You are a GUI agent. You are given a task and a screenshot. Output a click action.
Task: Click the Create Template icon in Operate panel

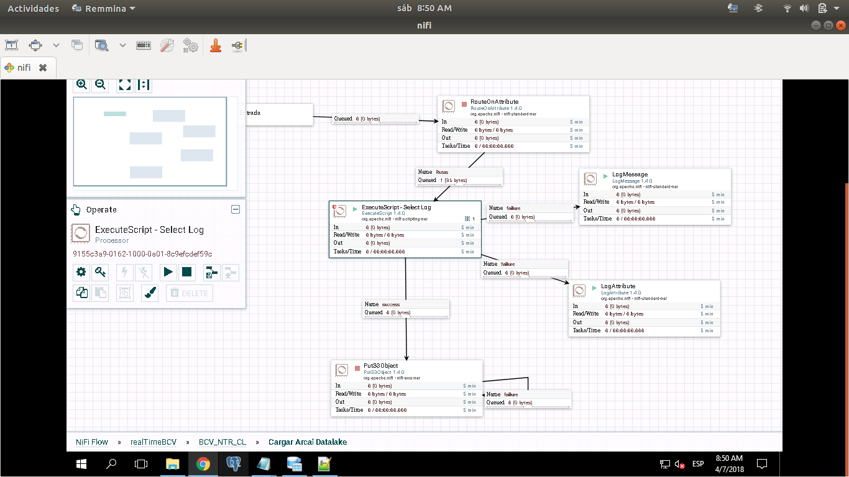212,272
